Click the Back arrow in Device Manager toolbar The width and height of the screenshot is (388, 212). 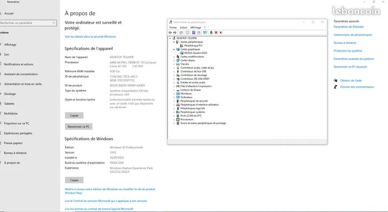coord(170,33)
